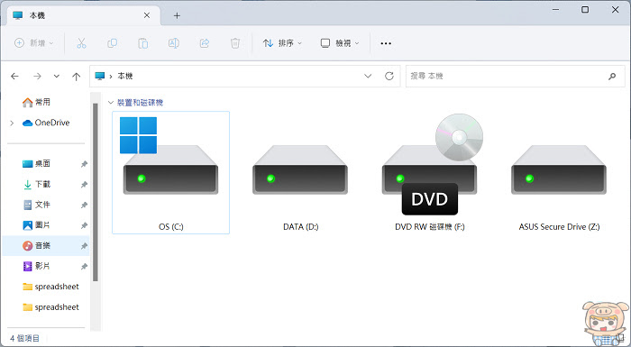Go up one level with up arrow

(x=76, y=76)
